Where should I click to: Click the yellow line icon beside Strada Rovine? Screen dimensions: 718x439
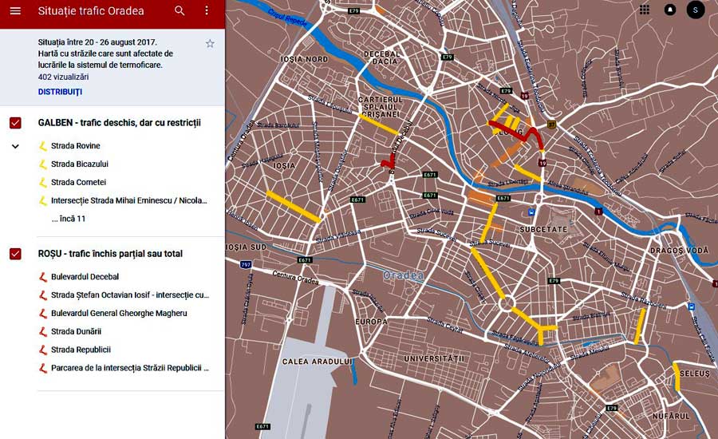[x=43, y=146]
